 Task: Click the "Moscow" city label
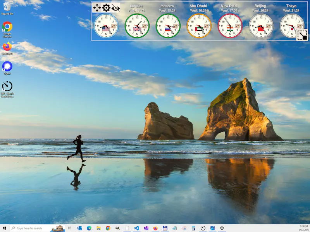(x=167, y=6)
